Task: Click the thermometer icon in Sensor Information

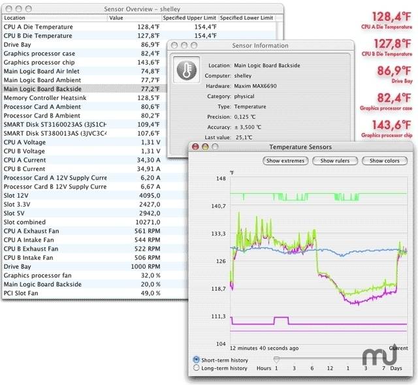Action: coord(187,70)
